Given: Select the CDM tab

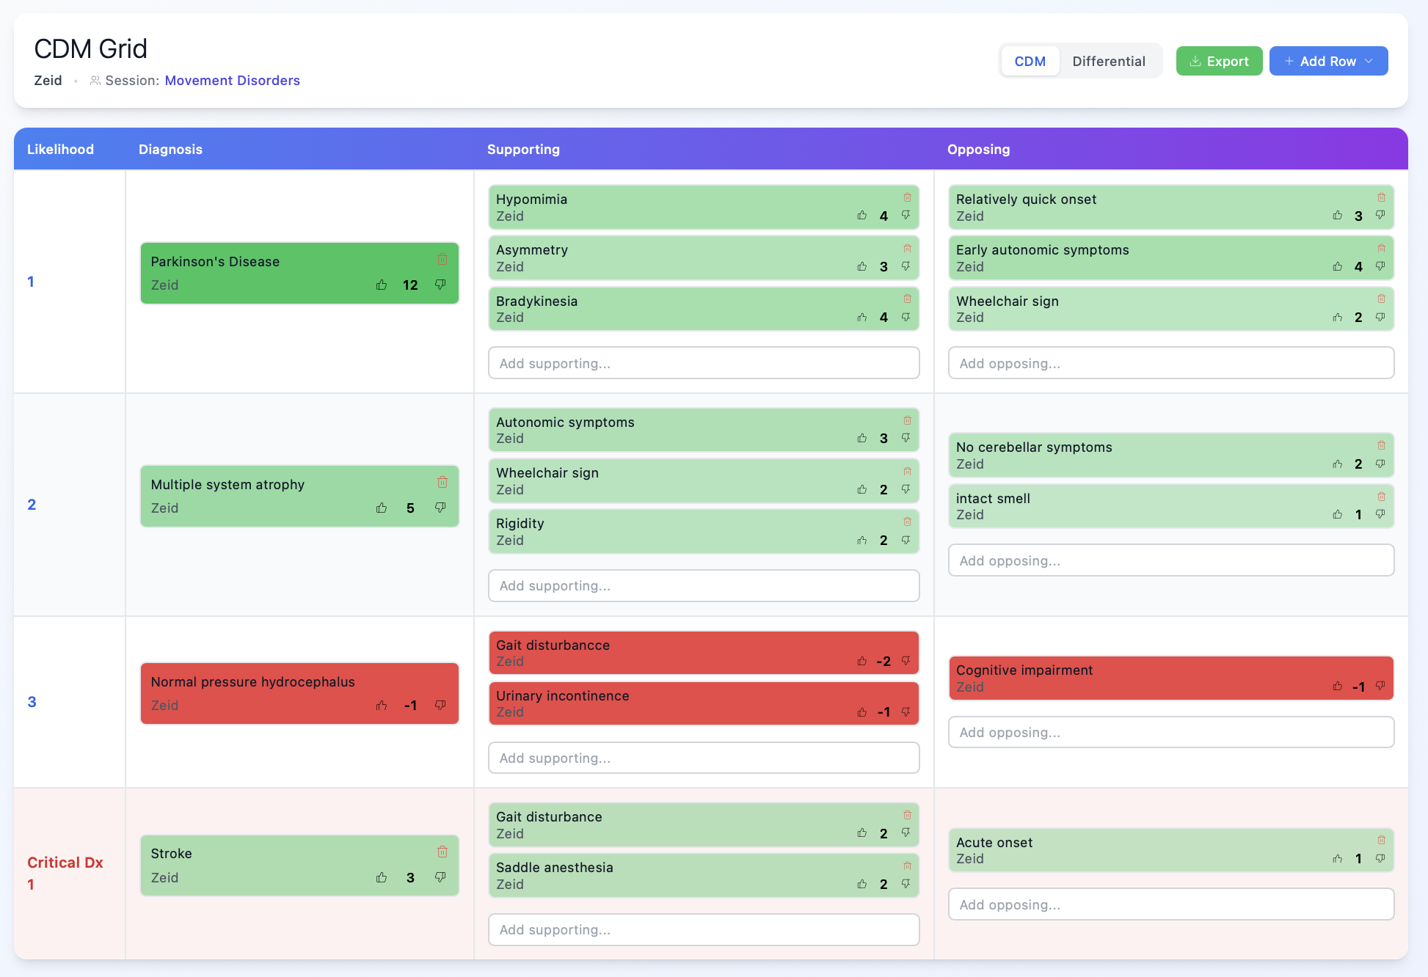Looking at the screenshot, I should click(1030, 61).
